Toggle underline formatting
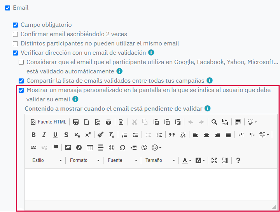Viewport: 280px width, 212px height. 55,135
